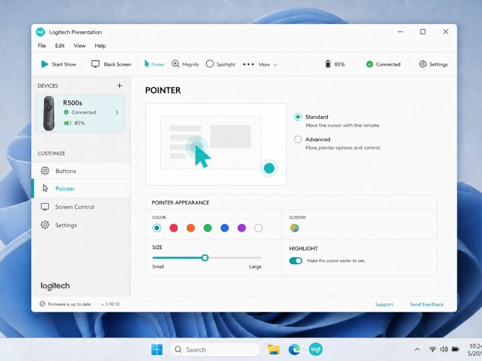The width and height of the screenshot is (482, 361).
Task: Expand R500s device details chevron
Action: pos(117,113)
